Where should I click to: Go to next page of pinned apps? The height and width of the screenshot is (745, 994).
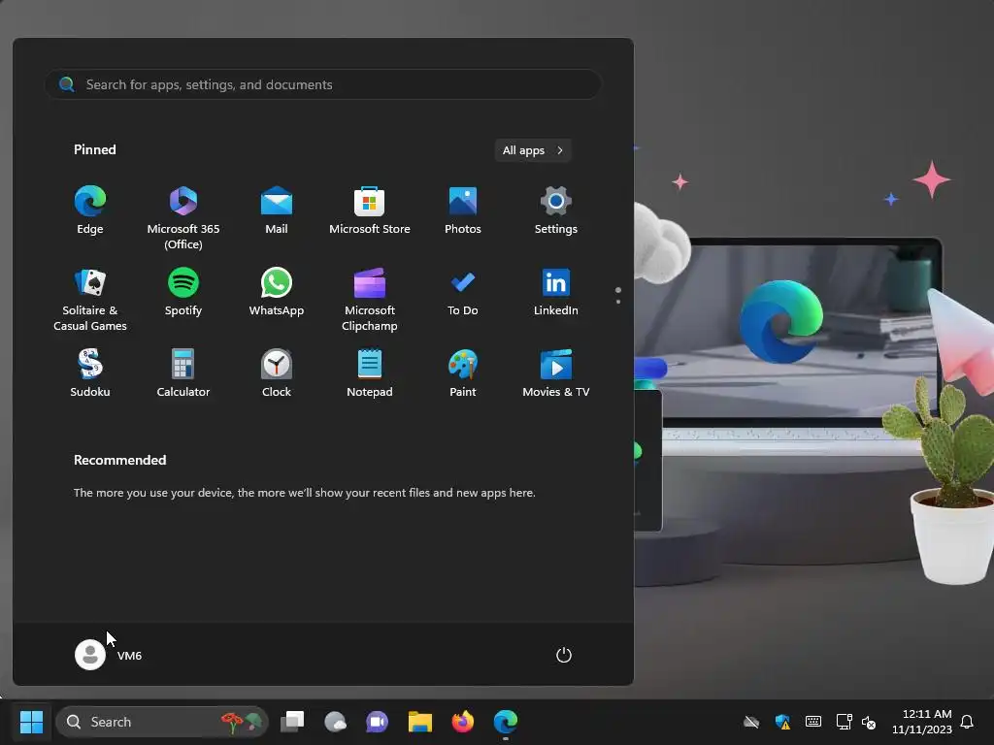(618, 301)
